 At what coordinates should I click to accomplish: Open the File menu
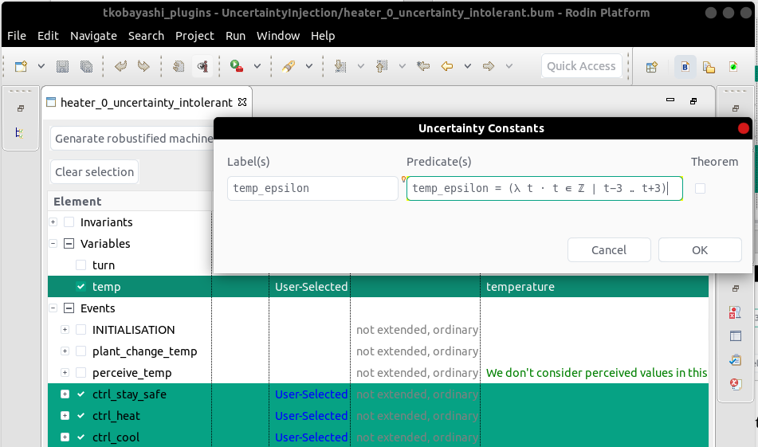point(17,36)
